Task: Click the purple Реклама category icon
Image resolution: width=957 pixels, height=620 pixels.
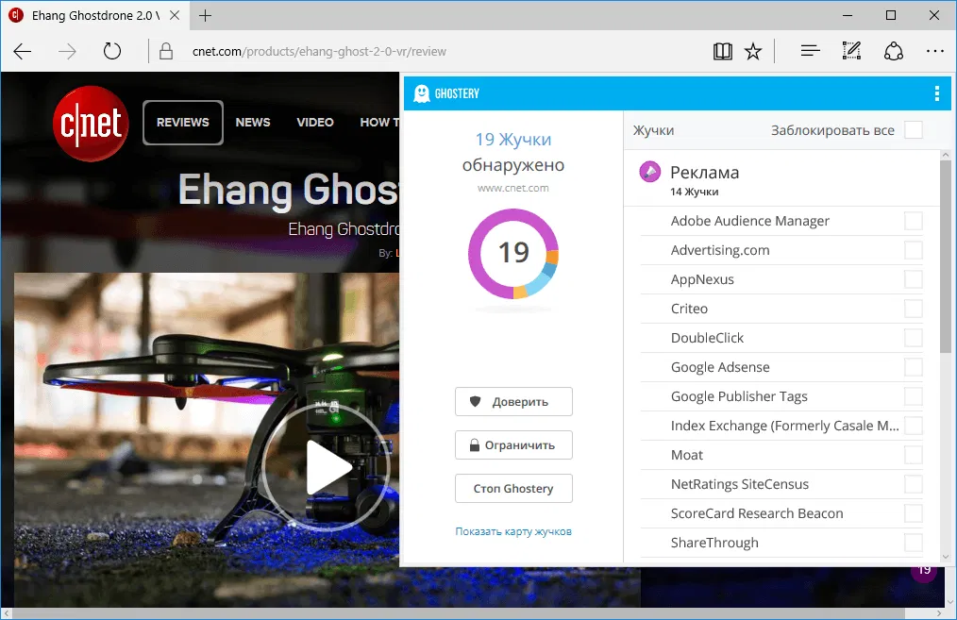Action: [x=648, y=172]
